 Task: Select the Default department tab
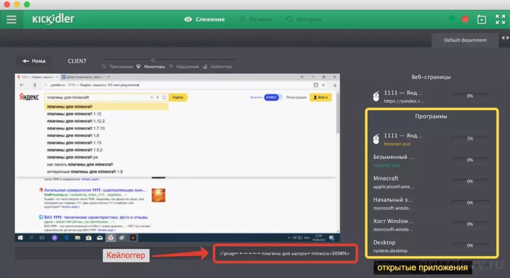465,40
